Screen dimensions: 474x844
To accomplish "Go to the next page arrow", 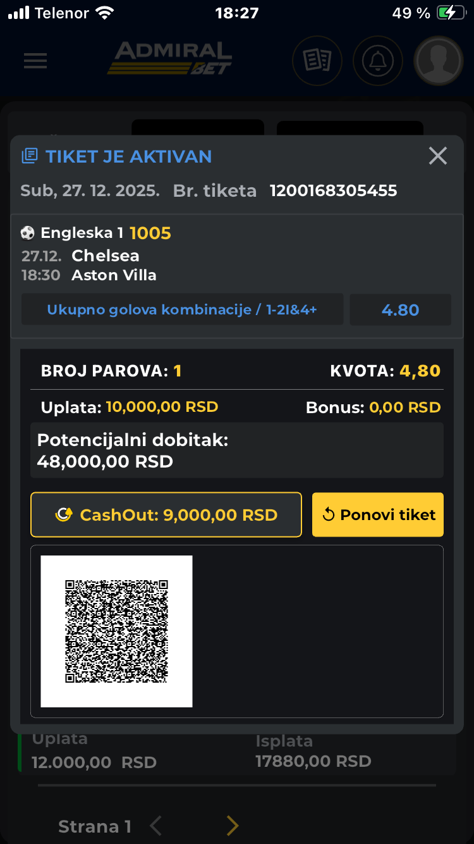I will [x=232, y=826].
